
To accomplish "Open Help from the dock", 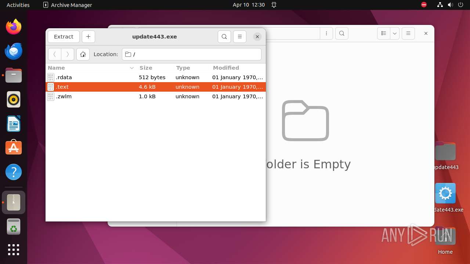I will pyautogui.click(x=14, y=172).
